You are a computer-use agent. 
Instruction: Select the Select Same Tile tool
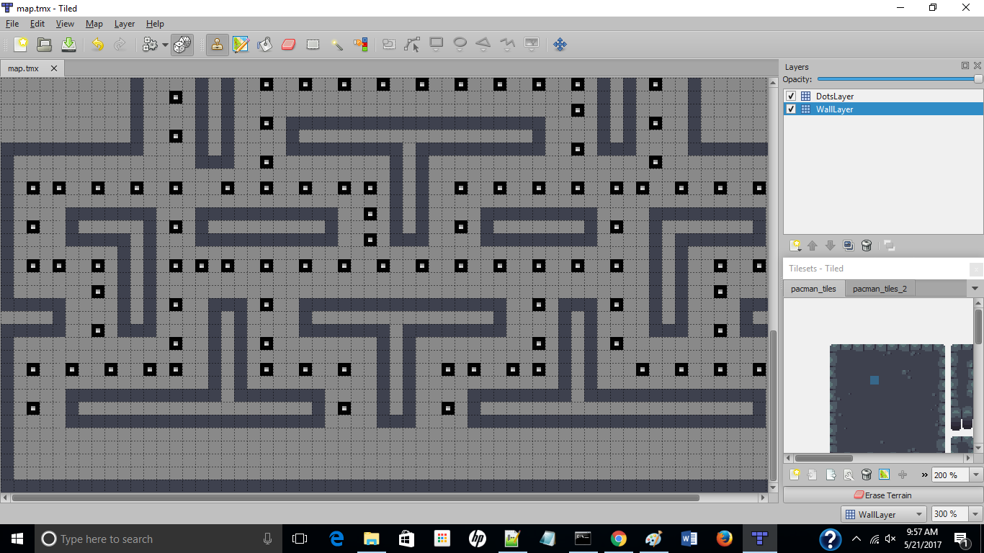tap(360, 45)
